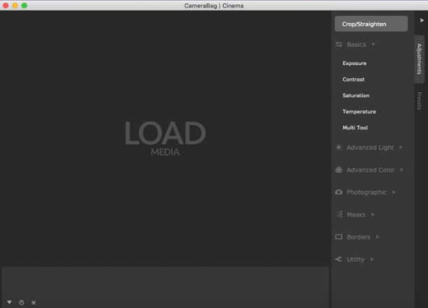The width and height of the screenshot is (428, 308).
Task: Click the Photographic camera icon
Action: [338, 192]
